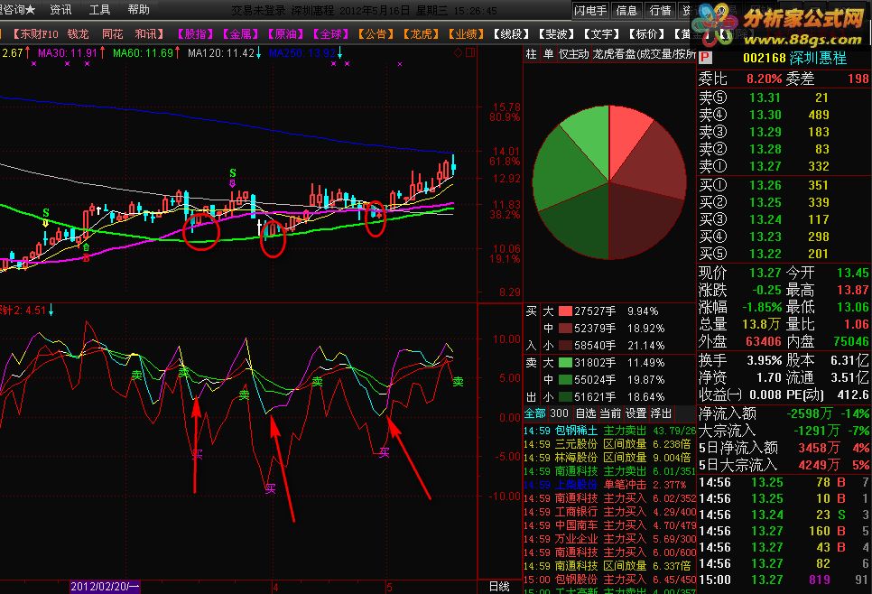Open the 设置 tab in feed panel
The image size is (872, 594).
coord(636,413)
